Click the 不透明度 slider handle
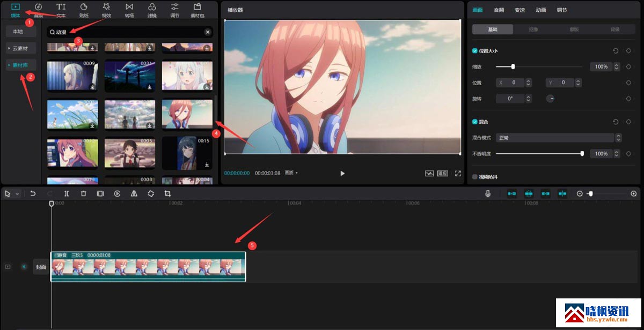The width and height of the screenshot is (644, 330). click(582, 154)
